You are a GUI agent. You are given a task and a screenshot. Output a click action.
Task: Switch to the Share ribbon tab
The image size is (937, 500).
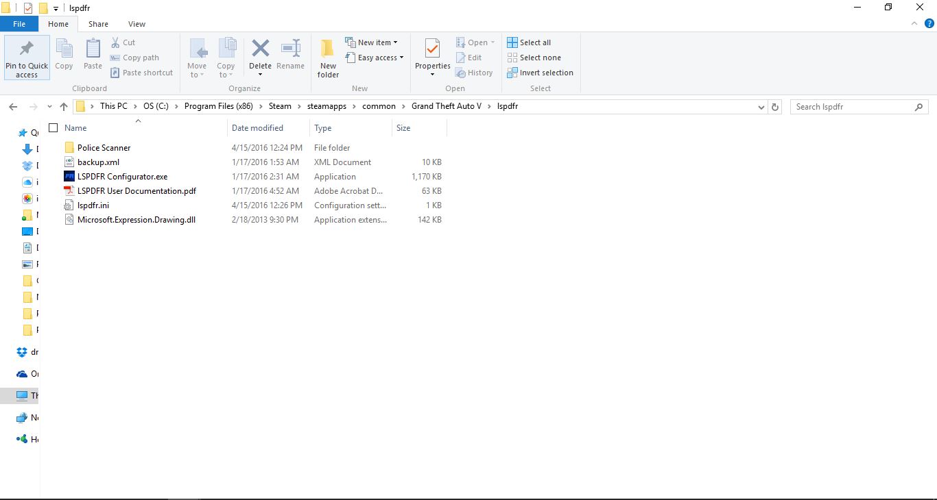point(98,24)
